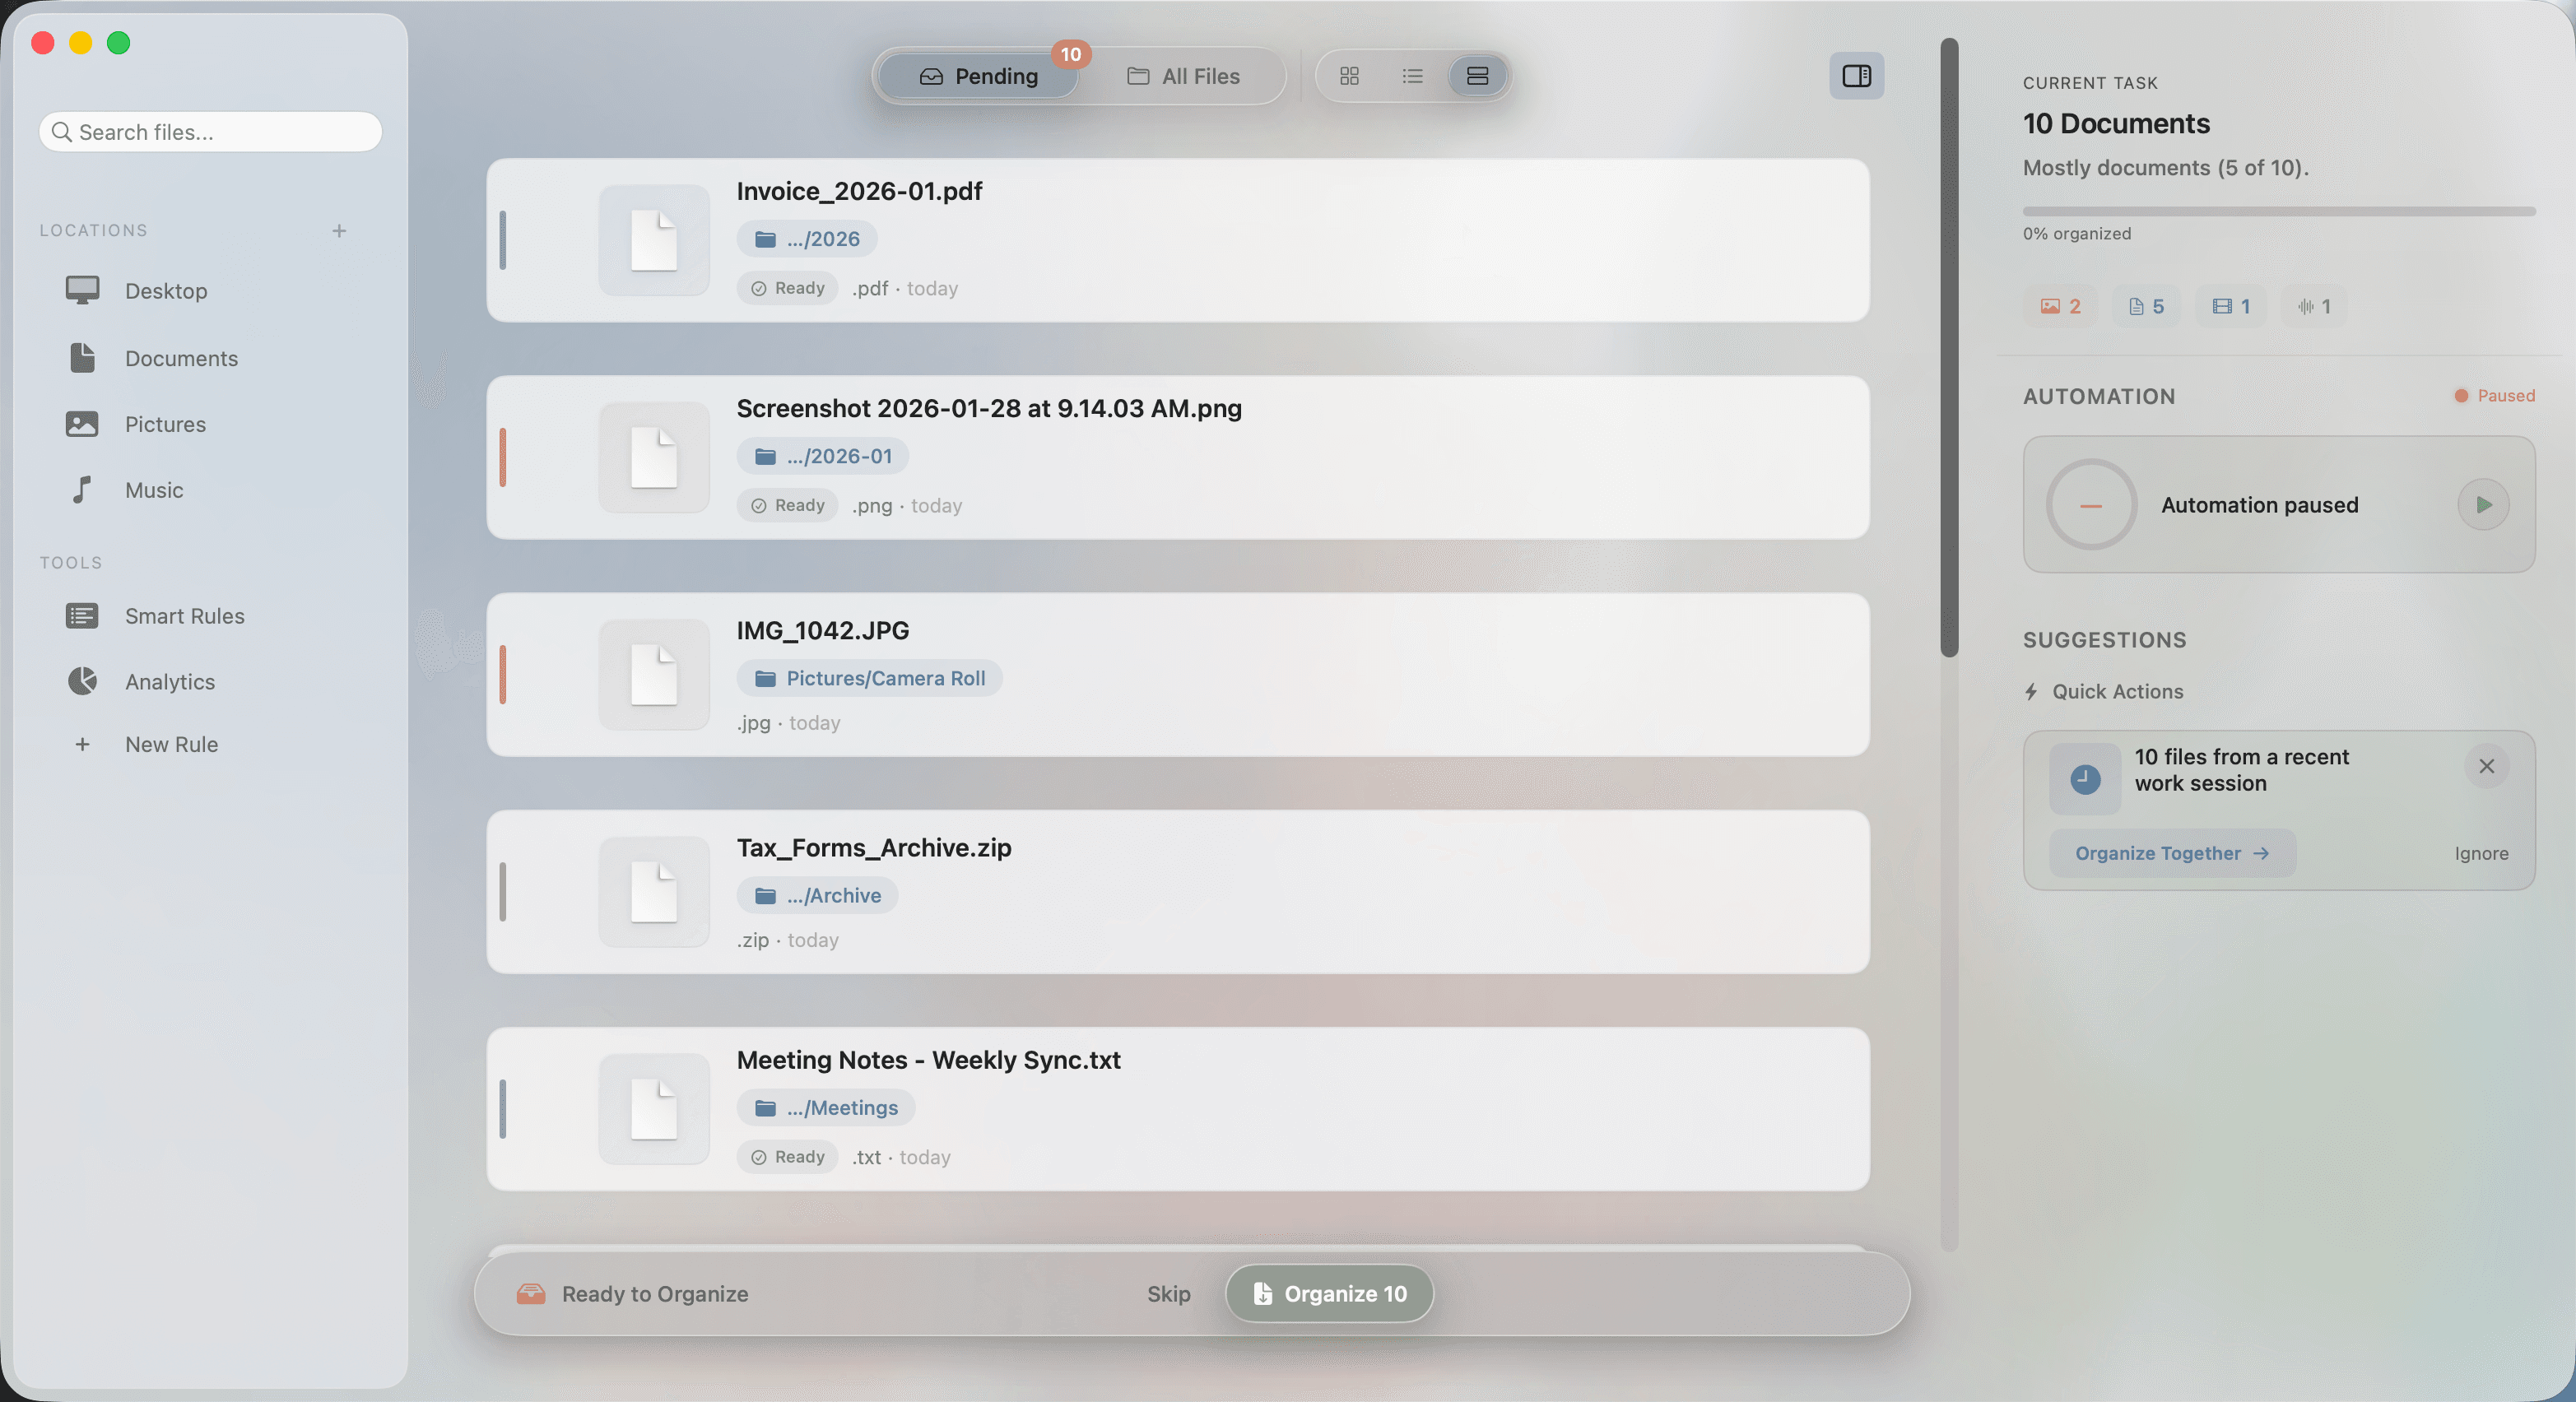Switch to grid view layout

1349,76
